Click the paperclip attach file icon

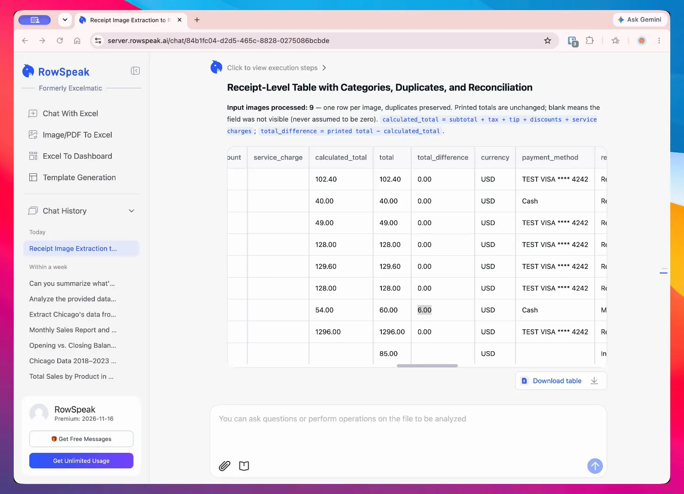click(x=224, y=466)
